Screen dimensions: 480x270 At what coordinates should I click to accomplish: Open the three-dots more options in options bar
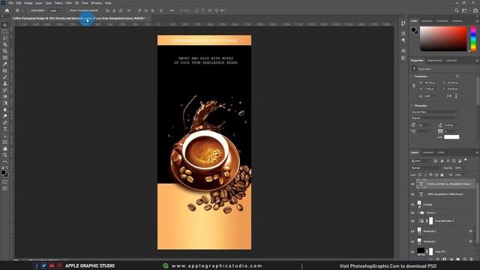172,10
